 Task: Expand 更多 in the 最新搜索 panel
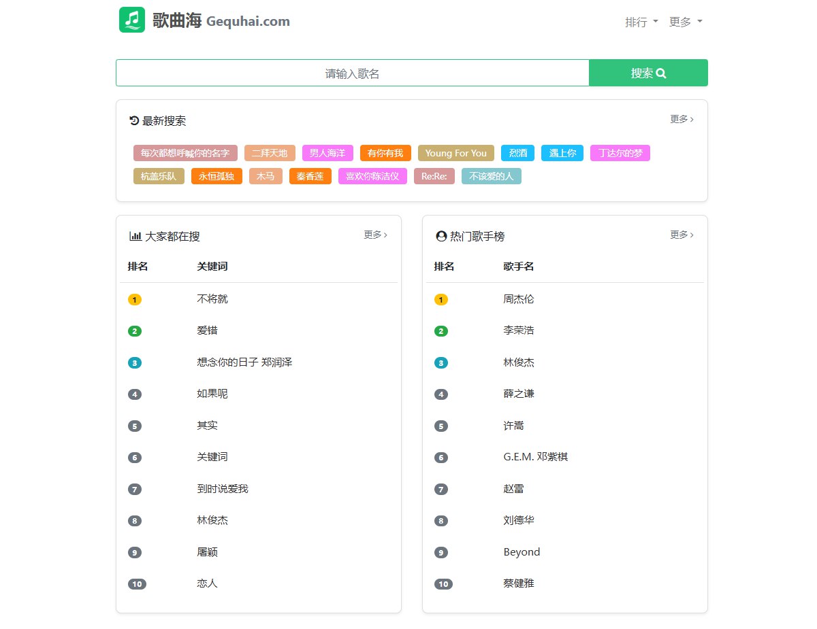(x=682, y=119)
